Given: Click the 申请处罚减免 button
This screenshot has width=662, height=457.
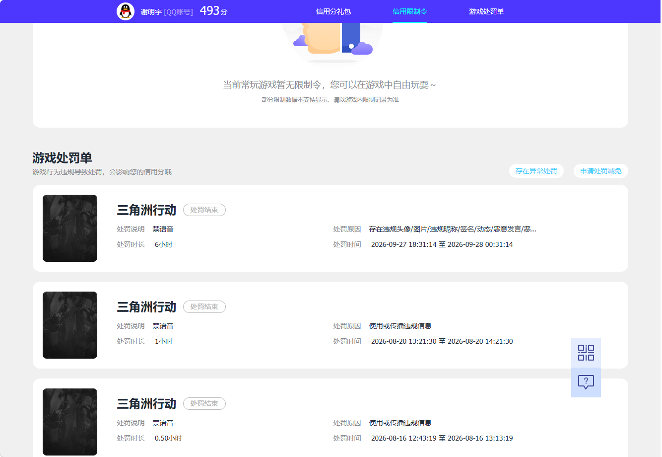Looking at the screenshot, I should [x=601, y=171].
